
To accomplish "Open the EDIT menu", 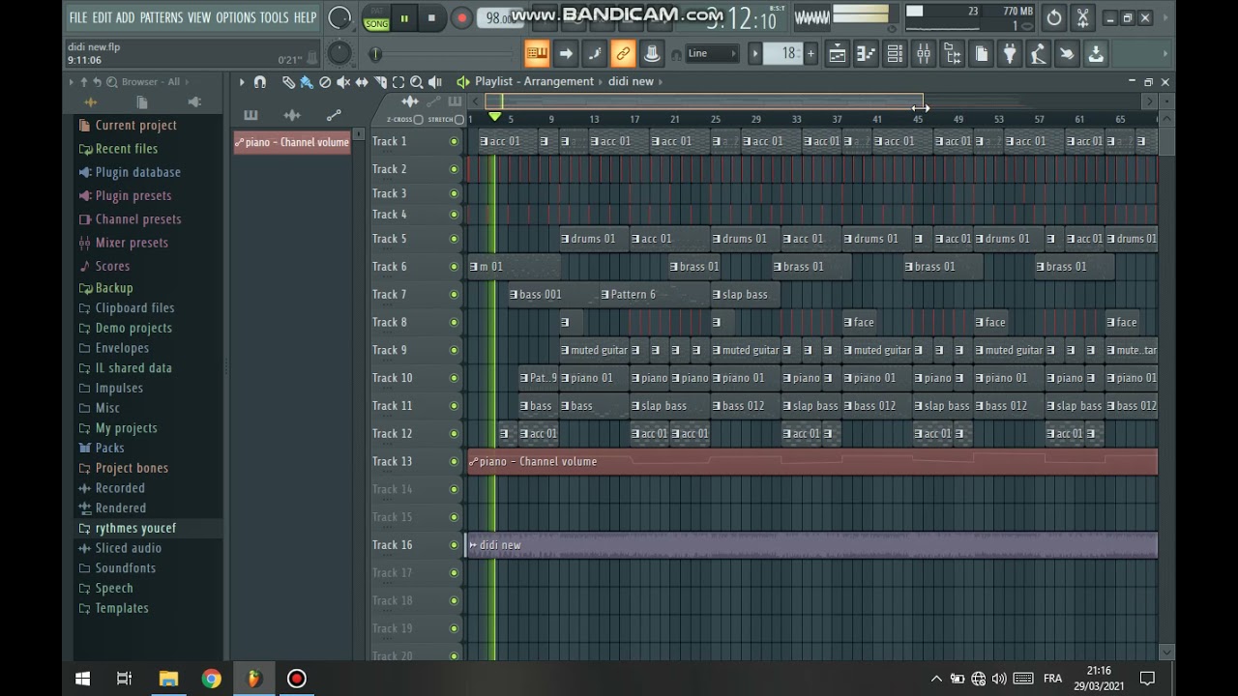I will tap(102, 17).
